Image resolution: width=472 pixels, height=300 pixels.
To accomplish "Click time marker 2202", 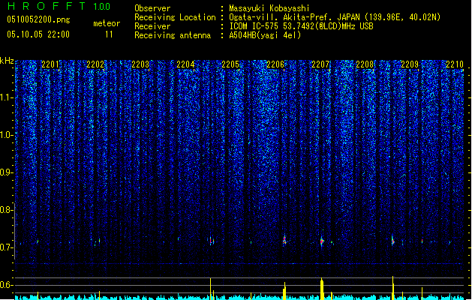I will coord(95,64).
